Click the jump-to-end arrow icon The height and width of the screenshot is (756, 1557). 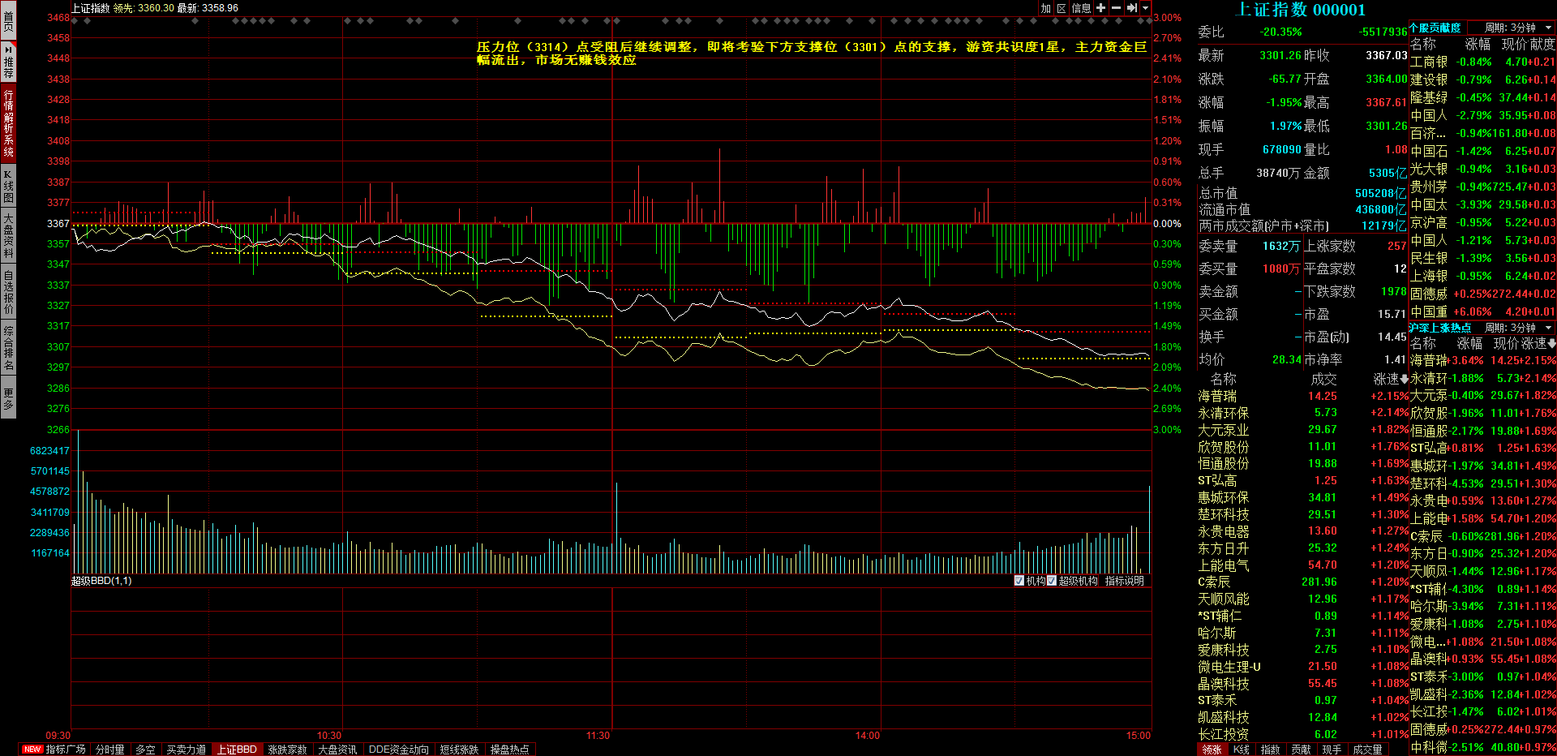[x=1131, y=8]
